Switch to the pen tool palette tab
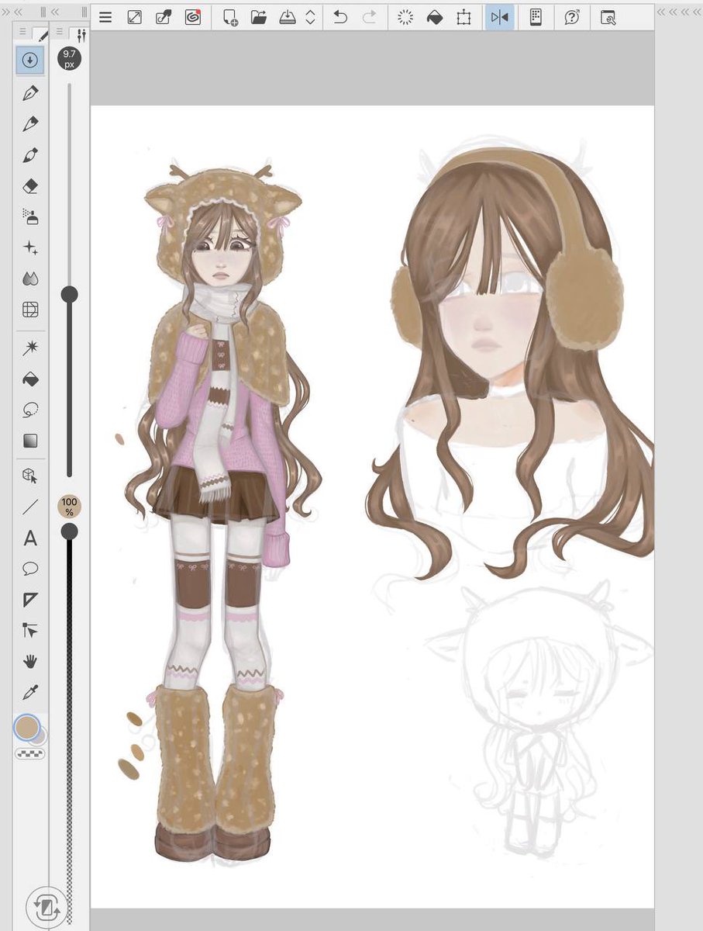This screenshot has width=703, height=931. [x=41, y=34]
